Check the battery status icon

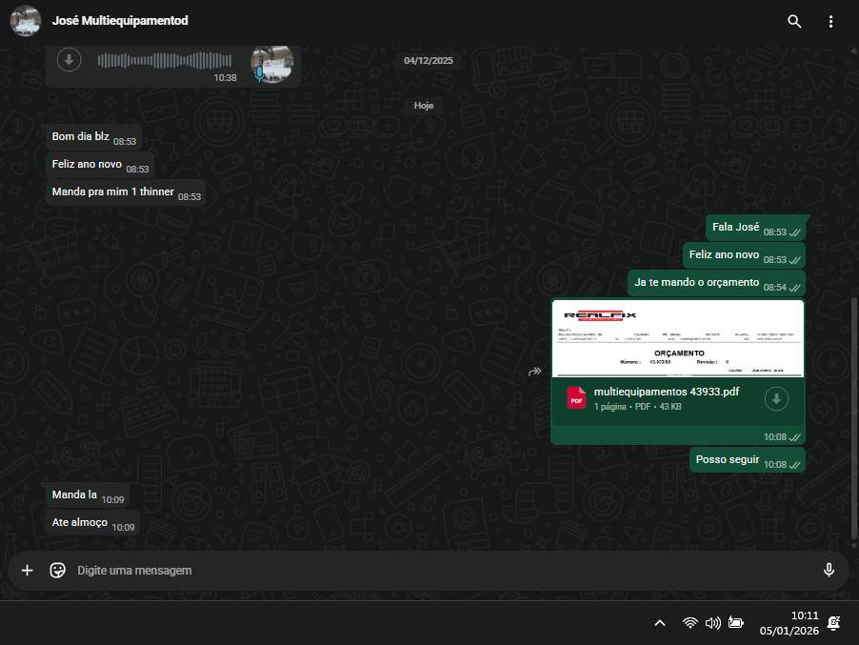point(736,623)
